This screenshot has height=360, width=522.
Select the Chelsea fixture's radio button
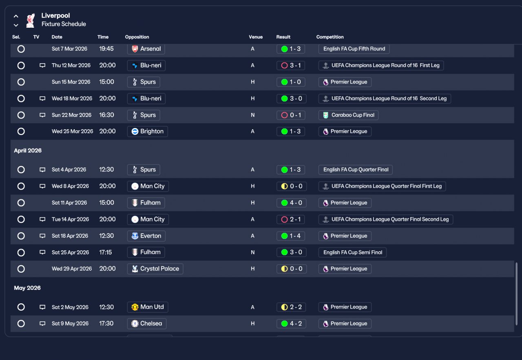(x=21, y=324)
